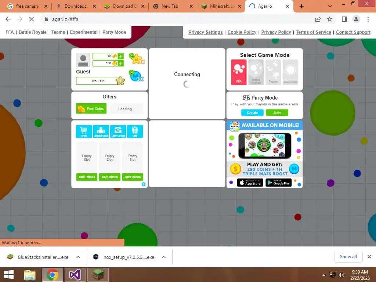
Task: Expand BlueStacksInstaller download options arrow
Action: (x=78, y=257)
